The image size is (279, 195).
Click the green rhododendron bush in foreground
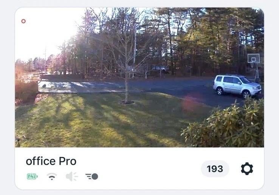pyautogui.click(x=223, y=125)
